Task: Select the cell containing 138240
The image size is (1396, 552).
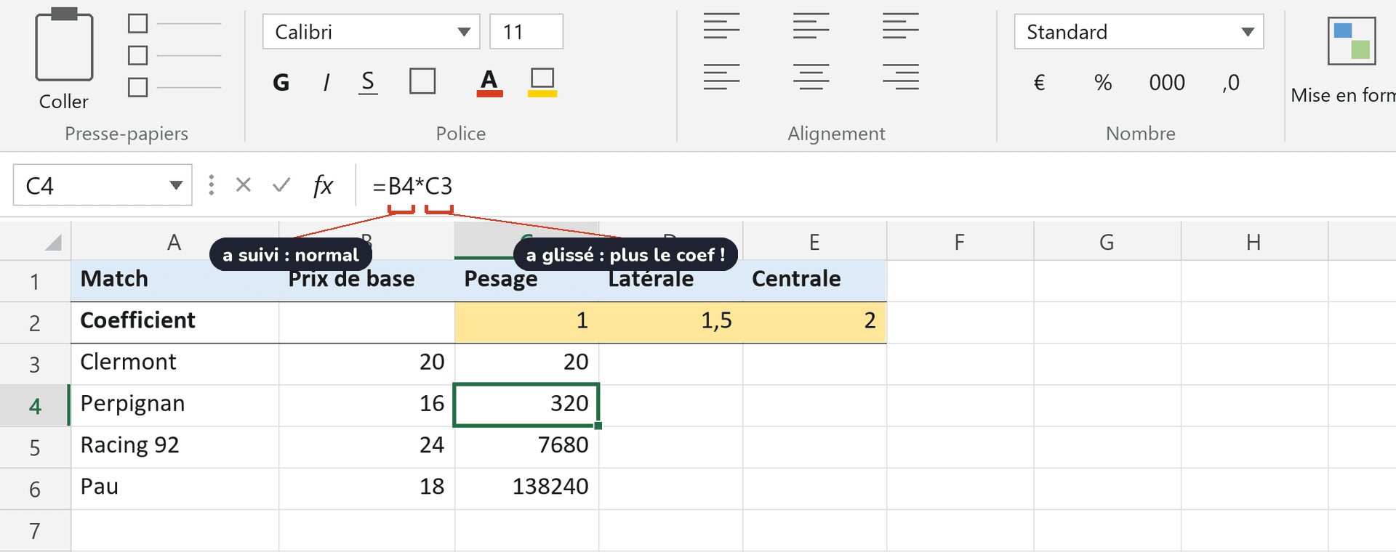Action: point(526,488)
